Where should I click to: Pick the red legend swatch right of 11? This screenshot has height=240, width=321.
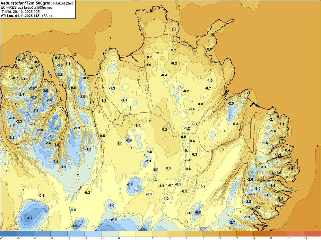point(312,234)
